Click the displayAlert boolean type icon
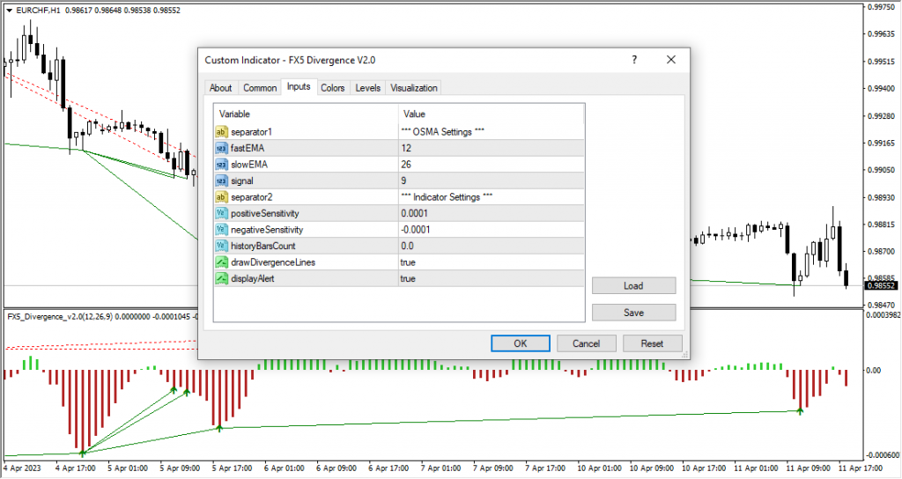The height and width of the screenshot is (479, 902). click(222, 278)
